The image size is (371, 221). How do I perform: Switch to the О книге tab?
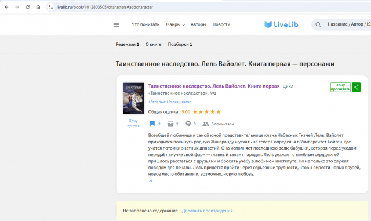153,44
